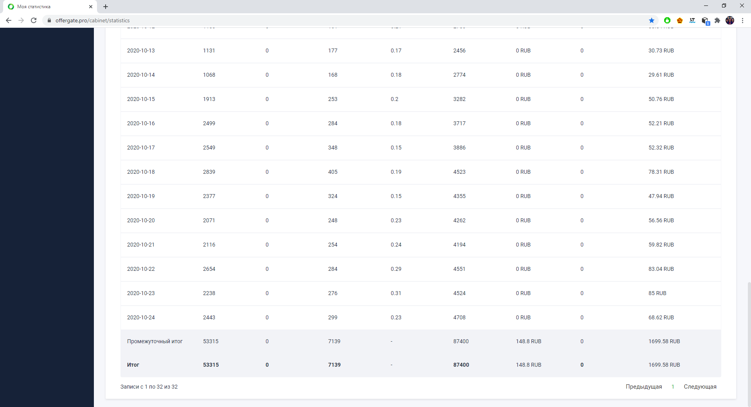Open the green thumbs-up extension
This screenshot has height=407, width=751.
667,20
